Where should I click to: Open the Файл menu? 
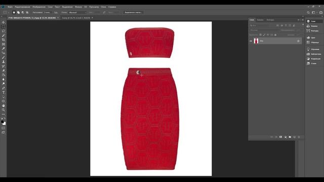pyautogui.click(x=10, y=7)
